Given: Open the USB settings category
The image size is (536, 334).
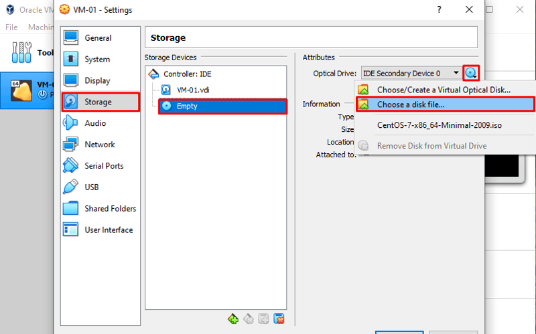Looking at the screenshot, I should pyautogui.click(x=100, y=187).
